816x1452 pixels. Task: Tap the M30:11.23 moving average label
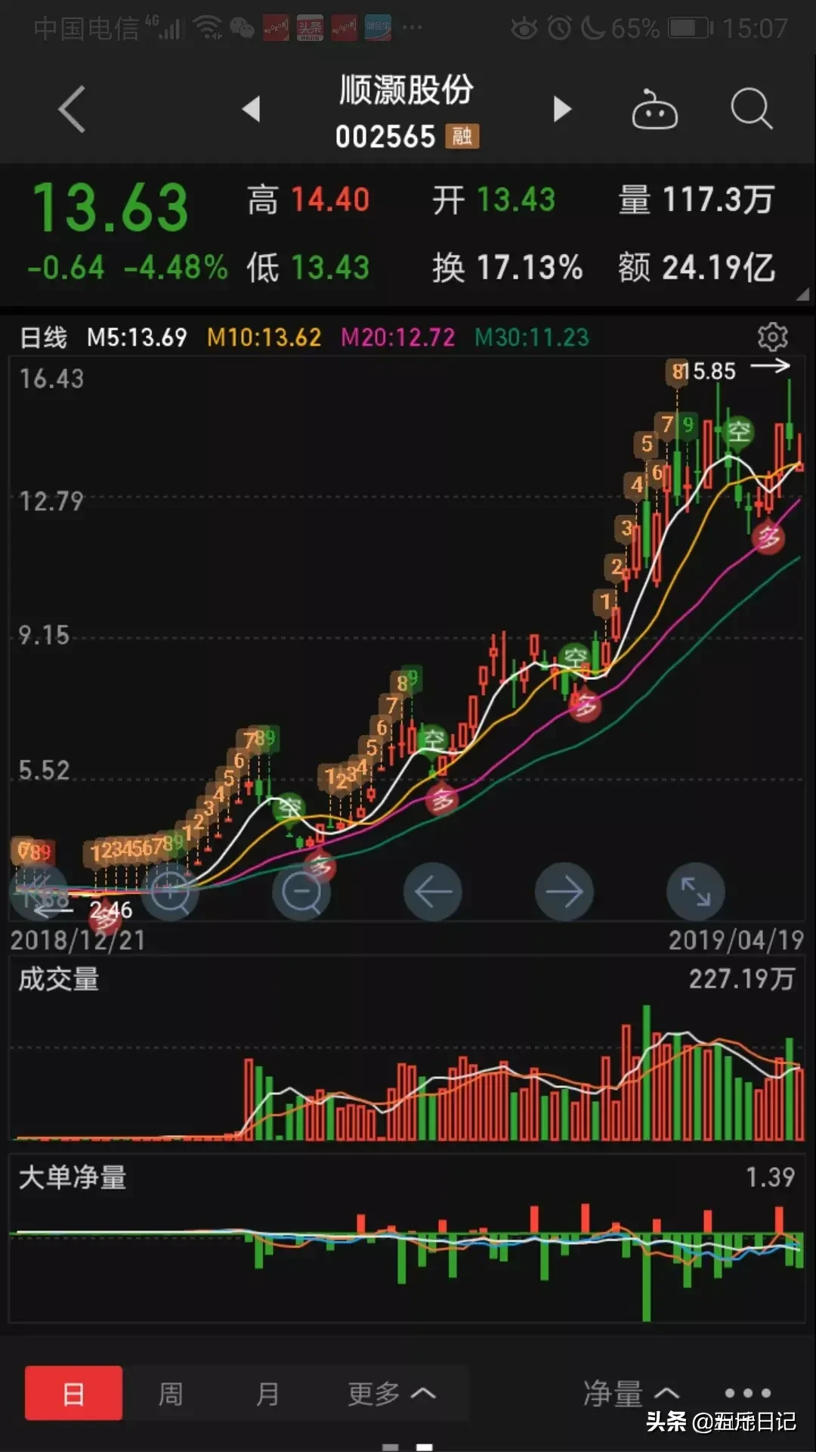pos(532,337)
